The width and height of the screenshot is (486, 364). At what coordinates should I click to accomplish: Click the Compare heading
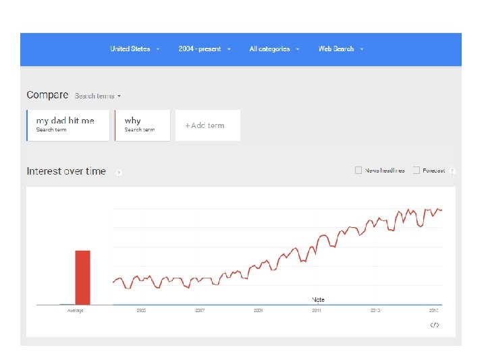click(x=47, y=95)
